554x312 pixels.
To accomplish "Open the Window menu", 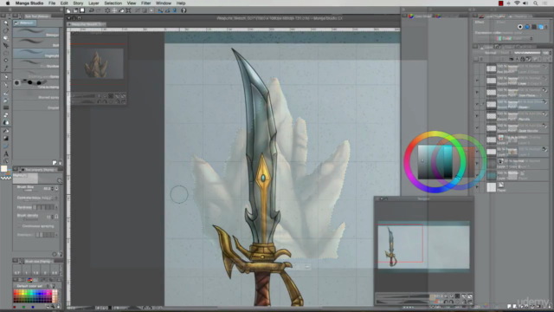I will coord(164,3).
